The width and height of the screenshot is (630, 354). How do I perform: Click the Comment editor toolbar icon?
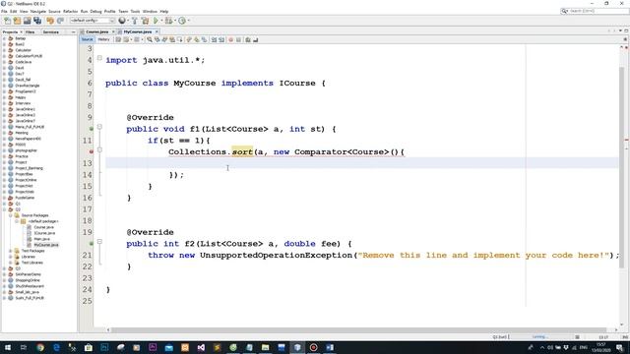click(x=248, y=39)
